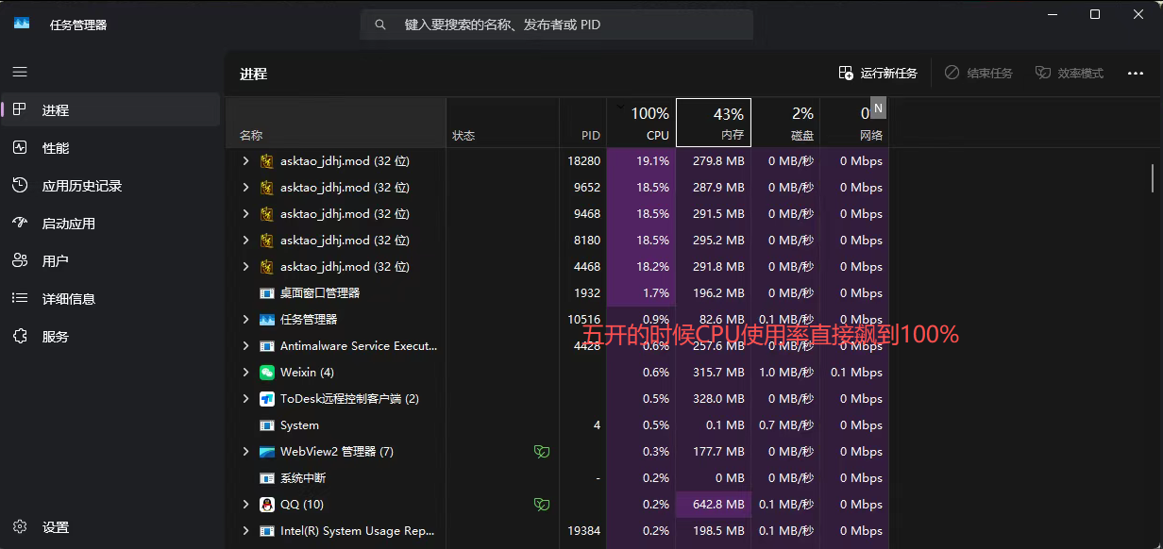Click 运行新任务 run new task button
Viewport: 1163px width, 549px height.
tap(878, 74)
